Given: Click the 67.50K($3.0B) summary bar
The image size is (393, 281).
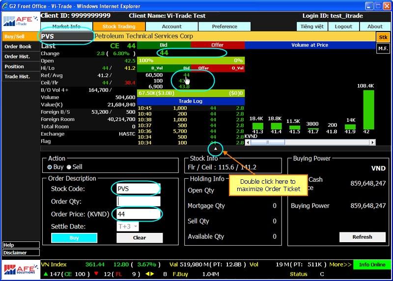Looking at the screenshot, I should (191, 93).
